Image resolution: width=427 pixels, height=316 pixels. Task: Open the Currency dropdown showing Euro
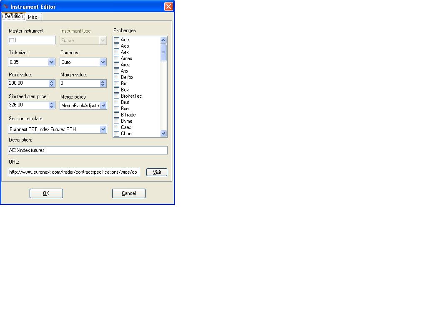point(103,62)
